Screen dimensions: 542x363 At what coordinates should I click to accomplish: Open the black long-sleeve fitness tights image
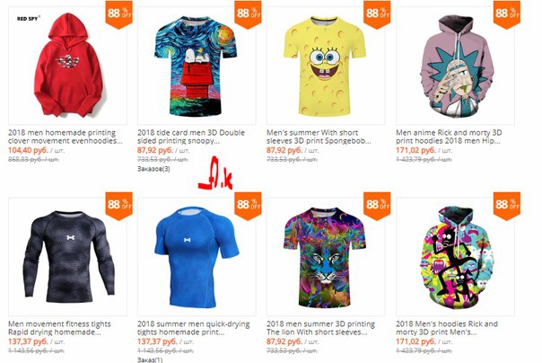click(x=68, y=257)
